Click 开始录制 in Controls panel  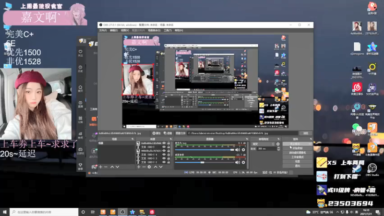click(x=297, y=148)
